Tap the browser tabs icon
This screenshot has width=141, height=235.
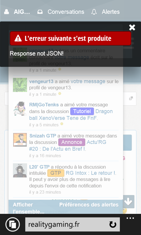[x=13, y=224]
